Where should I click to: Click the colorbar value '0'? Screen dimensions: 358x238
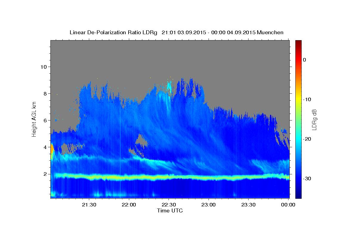[305, 60]
